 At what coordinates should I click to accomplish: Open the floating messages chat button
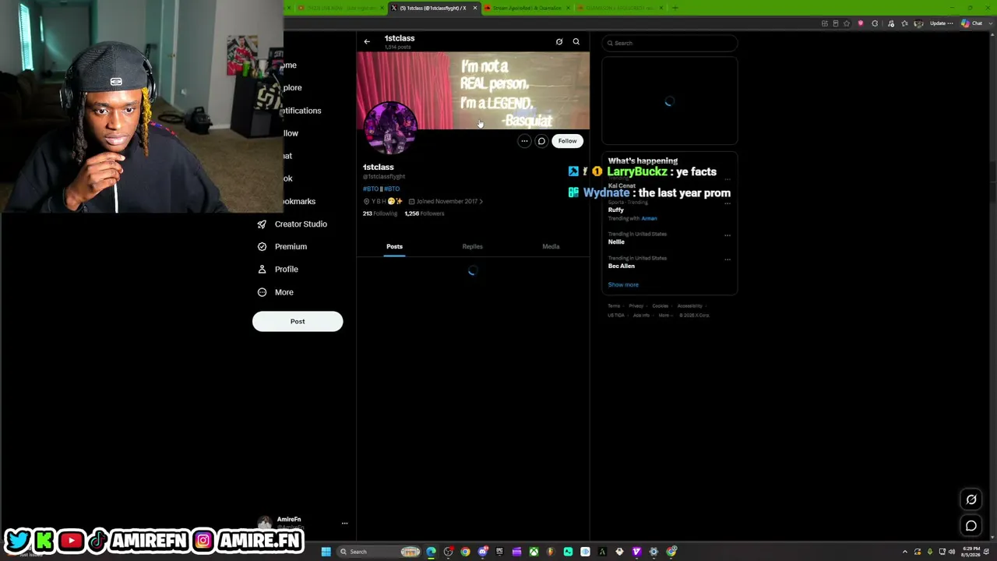[x=971, y=526]
